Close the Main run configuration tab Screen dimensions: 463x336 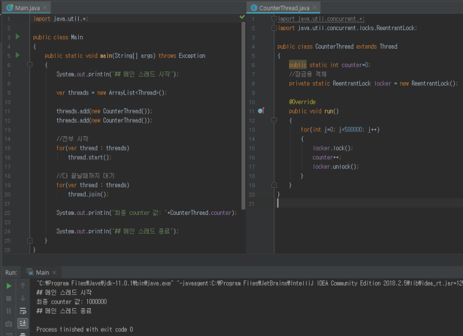coord(55,272)
